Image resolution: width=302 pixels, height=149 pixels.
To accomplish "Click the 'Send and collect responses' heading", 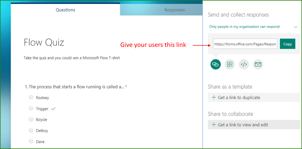I will (238, 15).
